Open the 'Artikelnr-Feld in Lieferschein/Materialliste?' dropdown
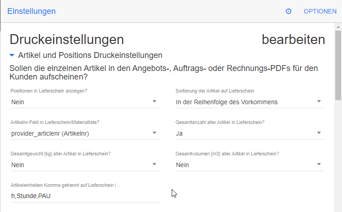Image resolution: width=342 pixels, height=212 pixels. [x=85, y=133]
